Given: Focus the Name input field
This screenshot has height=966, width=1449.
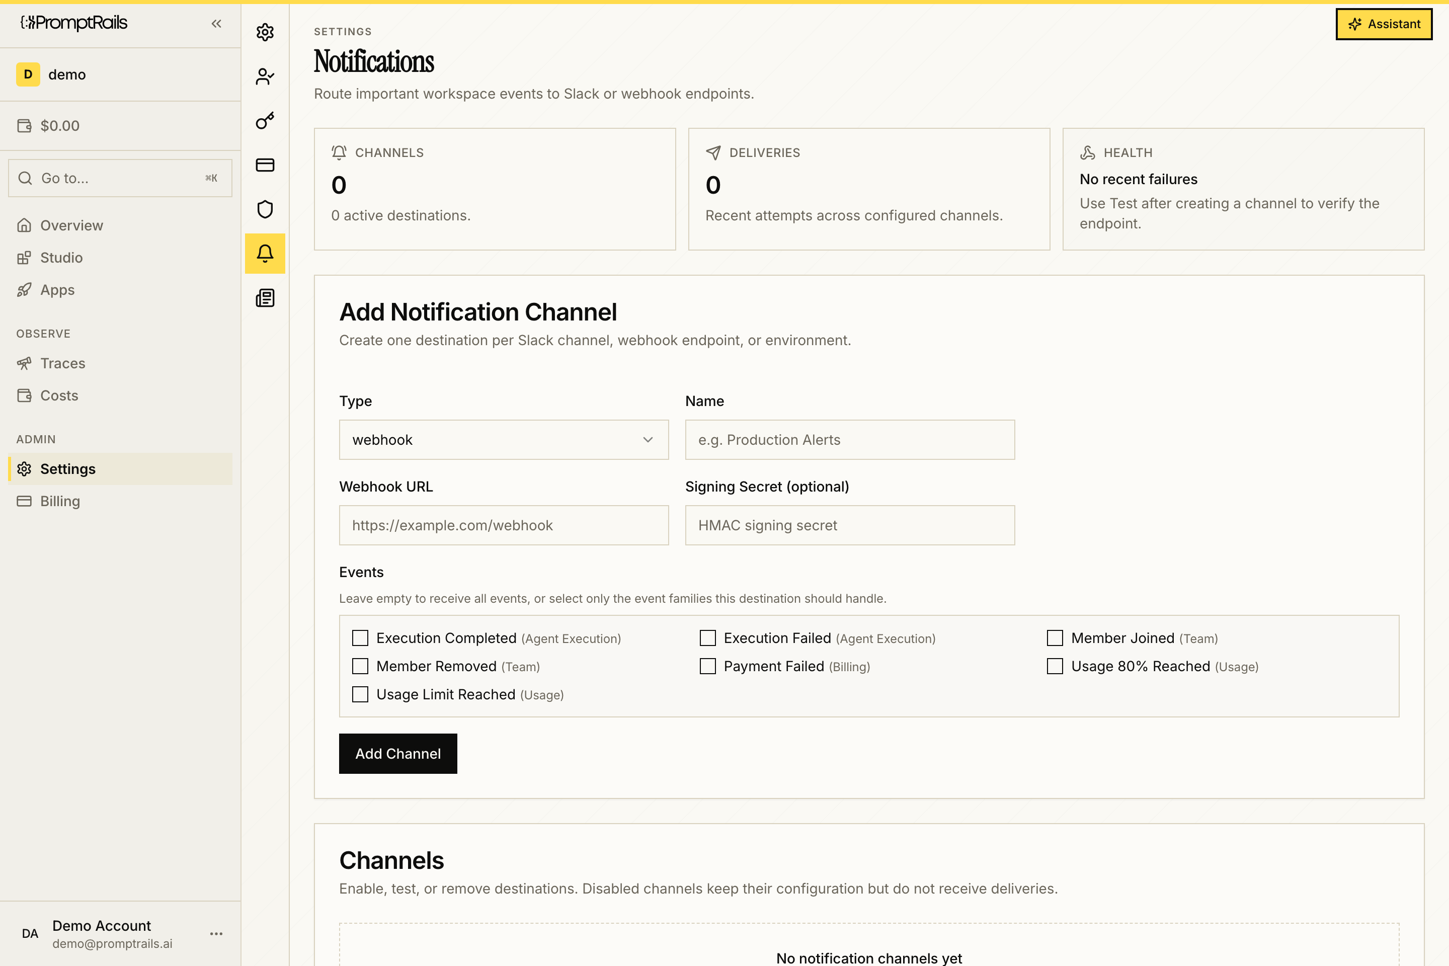Looking at the screenshot, I should point(850,440).
